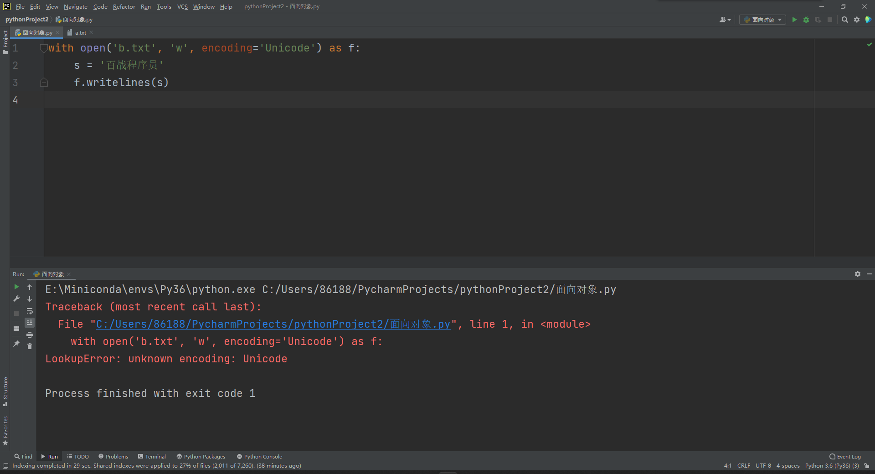Viewport: 875px width, 474px height.
Task: Click the CRLF line separator selector
Action: pyautogui.click(x=744, y=465)
